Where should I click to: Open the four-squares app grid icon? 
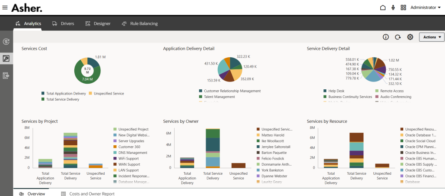[403, 7]
